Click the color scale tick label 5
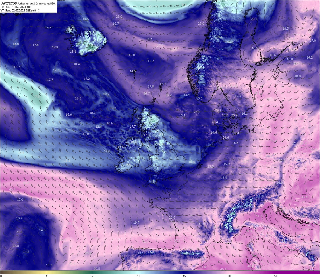 click(x=92, y=276)
